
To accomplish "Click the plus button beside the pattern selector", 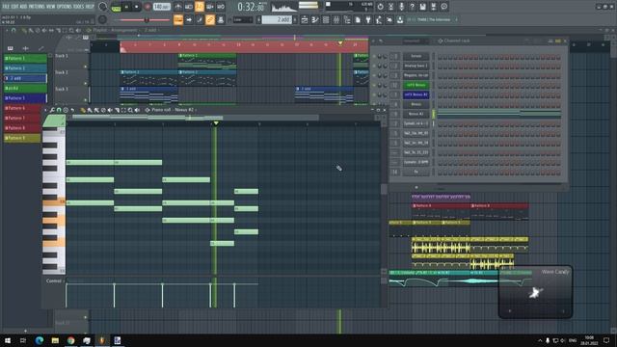I will tap(295, 19).
